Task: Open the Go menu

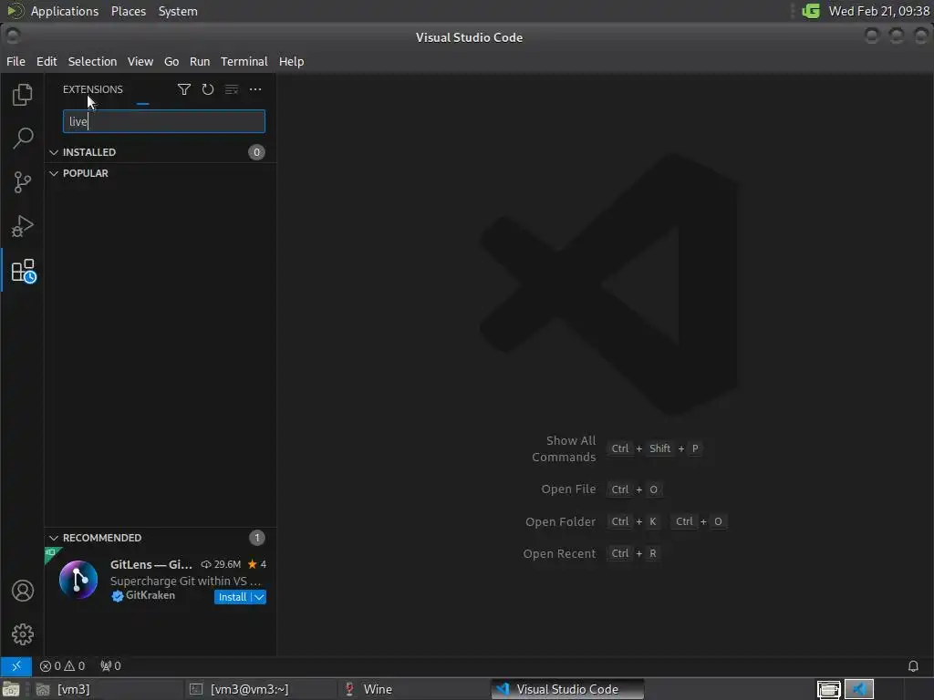Action: pos(171,61)
